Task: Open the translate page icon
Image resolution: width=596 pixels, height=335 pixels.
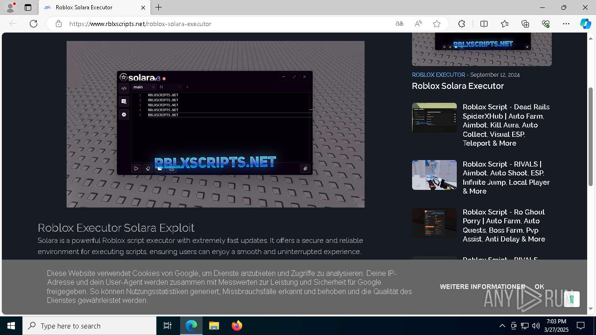Action: [x=400, y=24]
